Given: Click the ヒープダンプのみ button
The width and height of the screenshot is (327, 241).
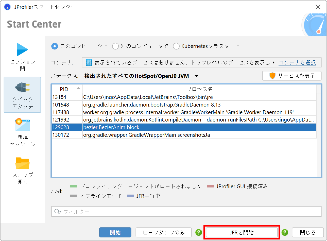Looking at the screenshot, I should 164,232.
